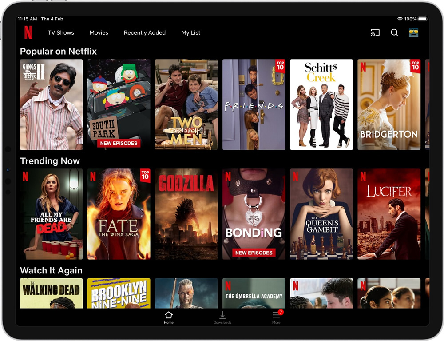Viewport: 444px width, 341px height.
Task: Check the Wi-Fi status icon
Action: tap(400, 19)
